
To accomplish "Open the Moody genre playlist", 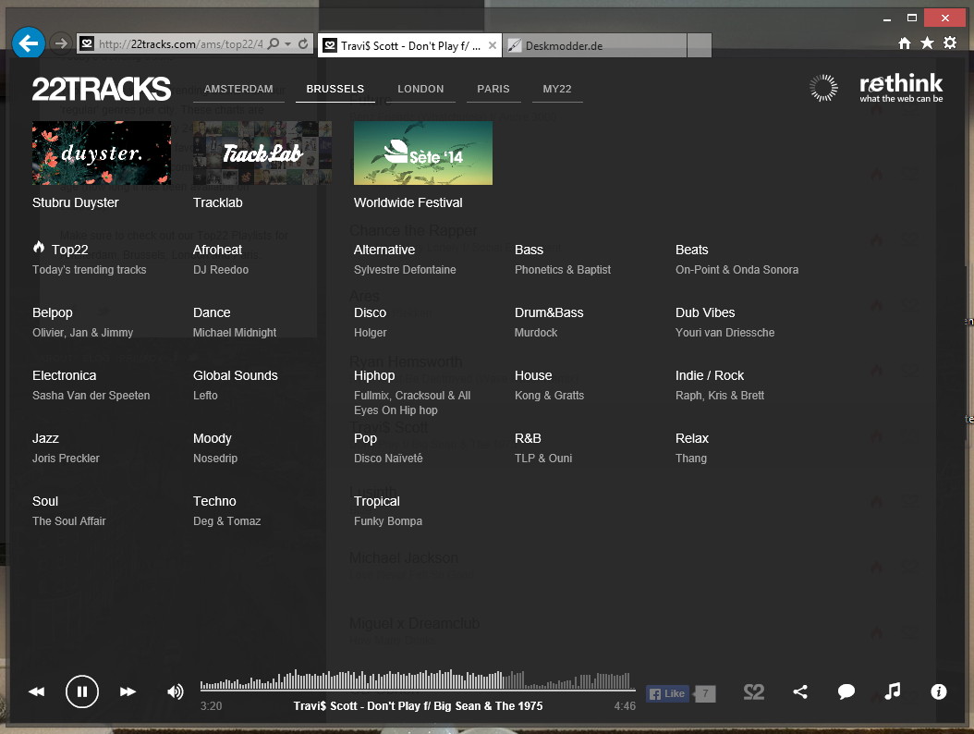I will [213, 439].
